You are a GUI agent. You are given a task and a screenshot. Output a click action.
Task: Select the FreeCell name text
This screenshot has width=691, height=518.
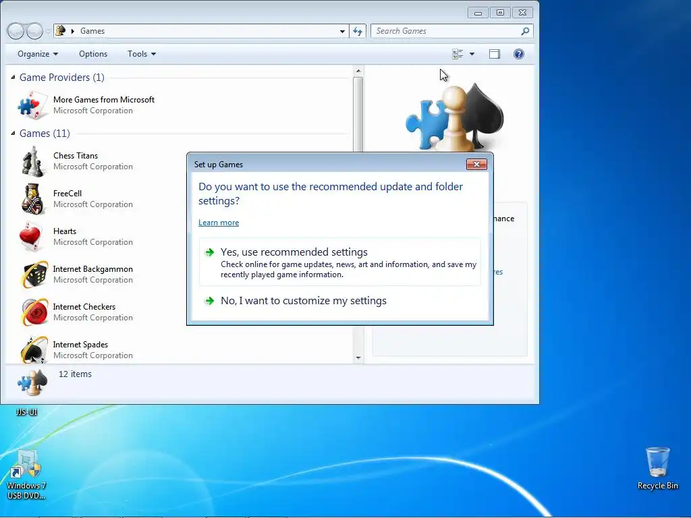(x=67, y=194)
